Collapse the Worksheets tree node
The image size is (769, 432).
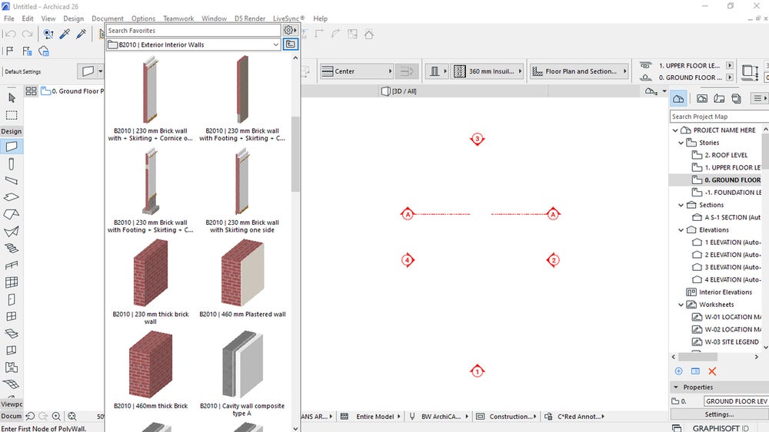[681, 305]
